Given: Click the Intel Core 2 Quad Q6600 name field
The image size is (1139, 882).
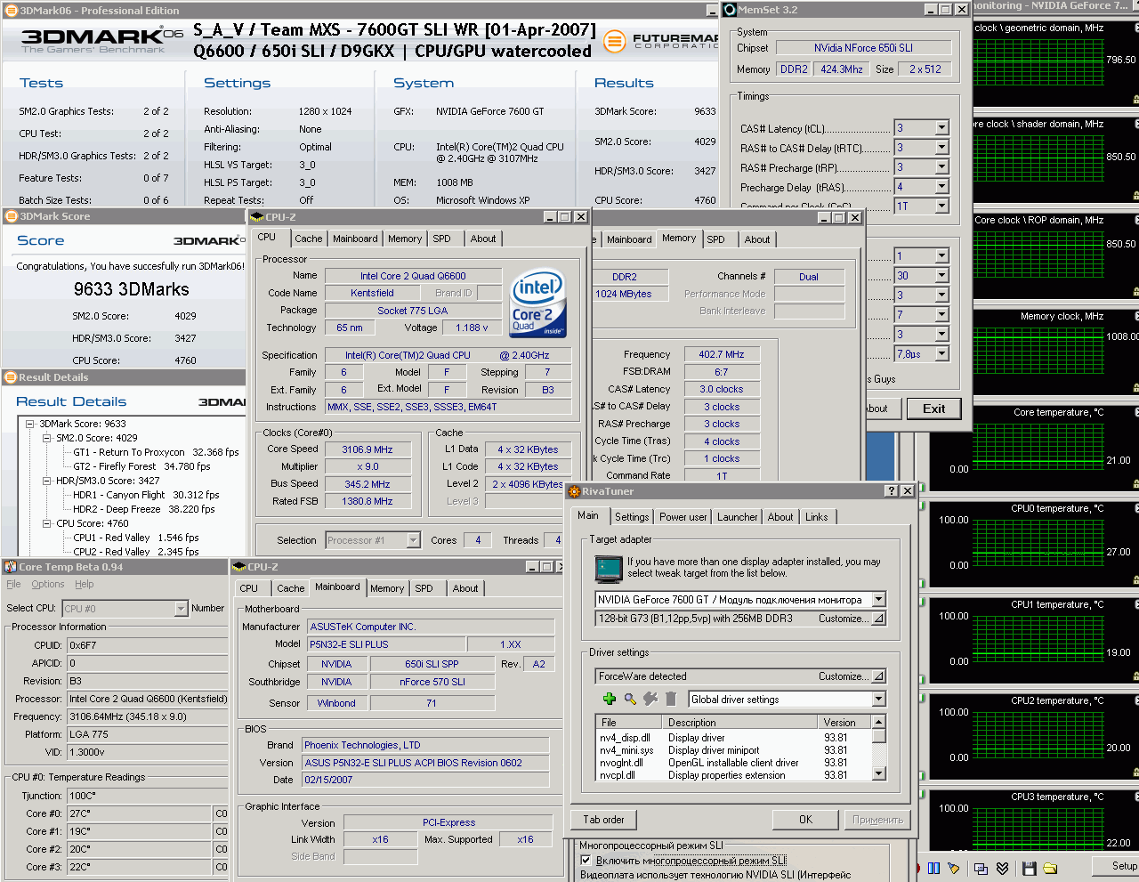Looking at the screenshot, I should 413,276.
